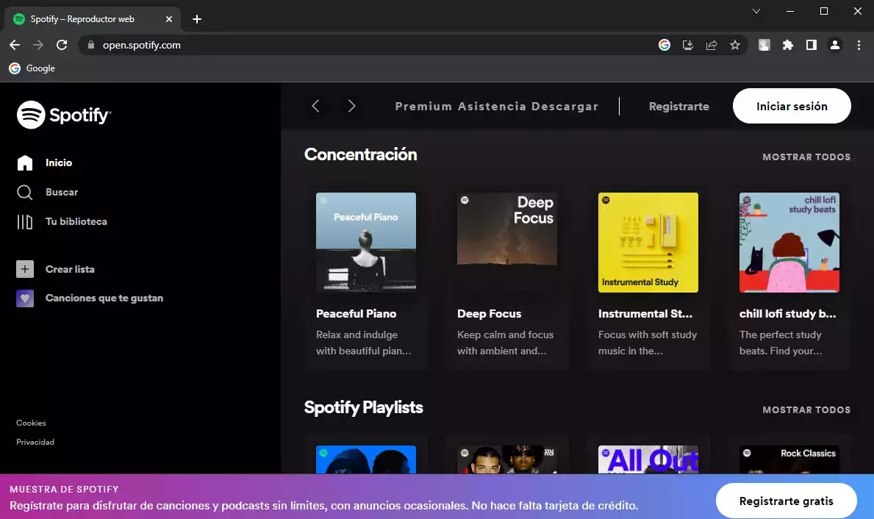Open the Descargar menu link
This screenshot has height=519, width=874.
(565, 107)
